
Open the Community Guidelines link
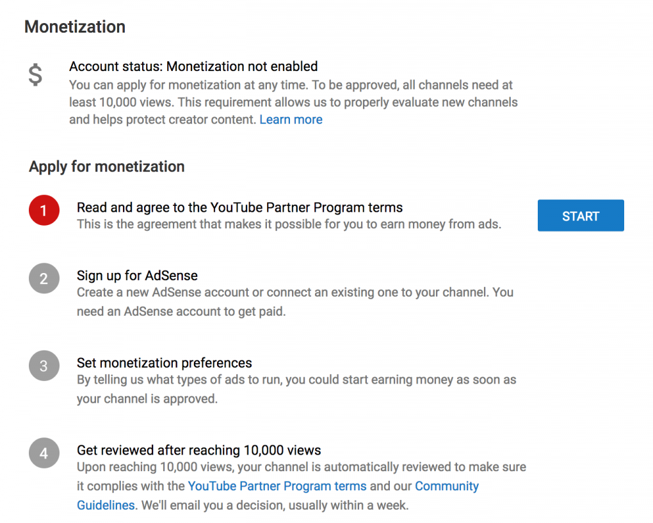pos(446,486)
